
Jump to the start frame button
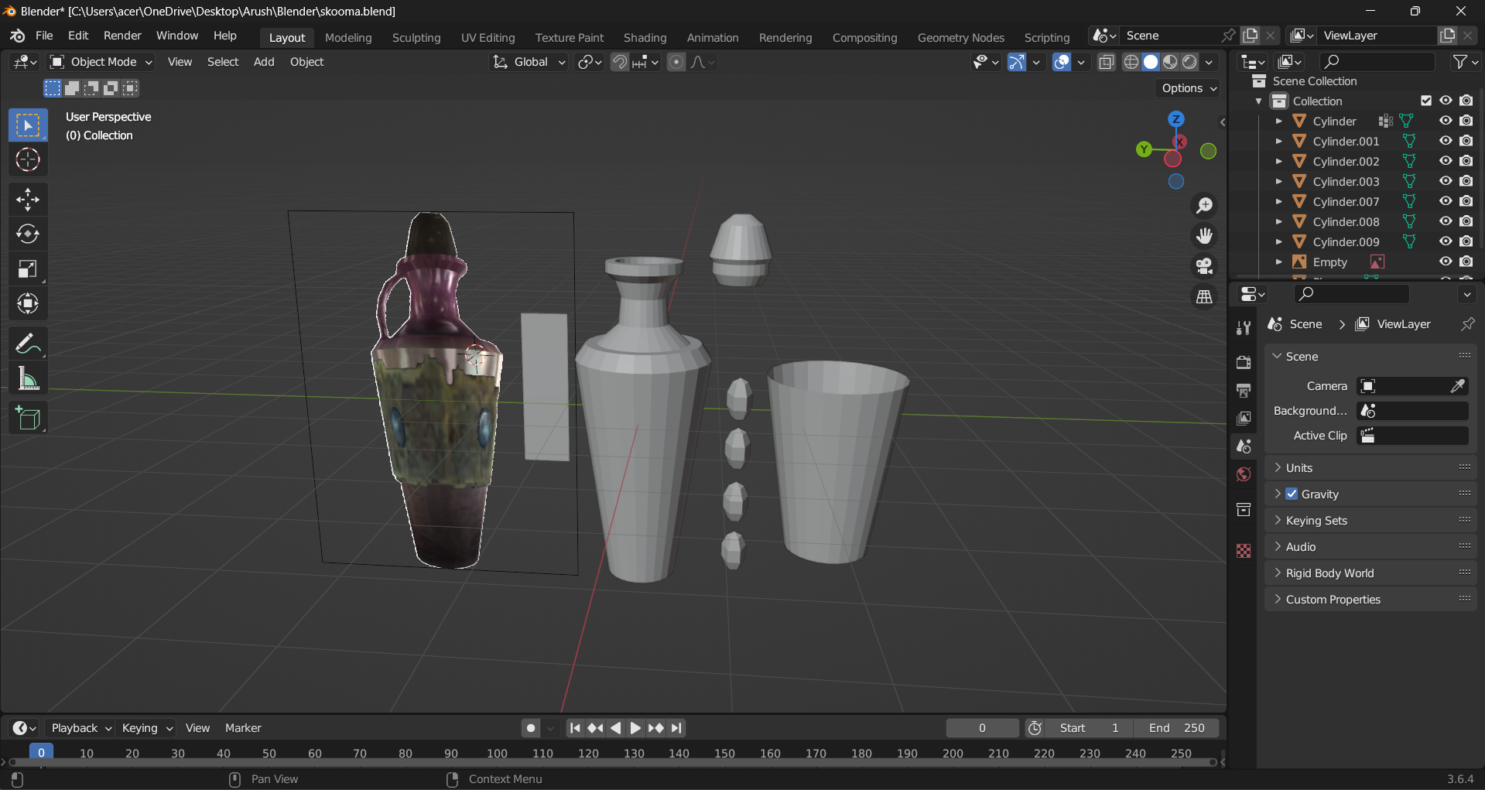[574, 728]
